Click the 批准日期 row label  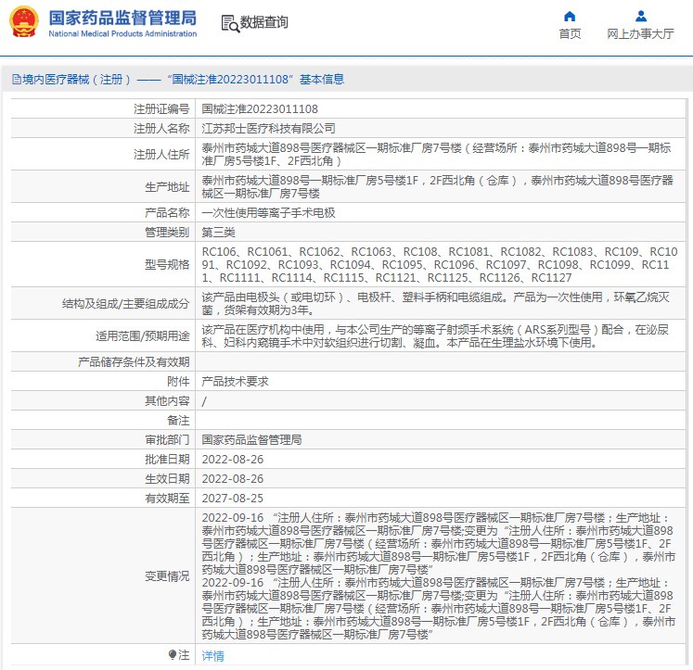click(167, 460)
